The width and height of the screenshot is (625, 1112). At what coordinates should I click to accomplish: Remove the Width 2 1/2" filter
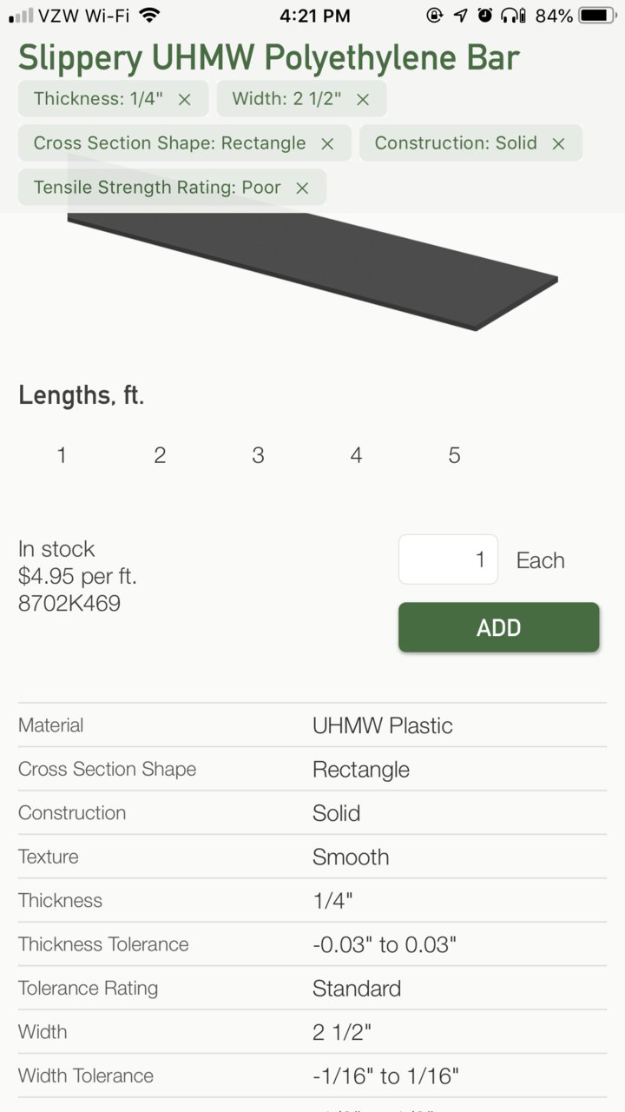click(x=363, y=99)
